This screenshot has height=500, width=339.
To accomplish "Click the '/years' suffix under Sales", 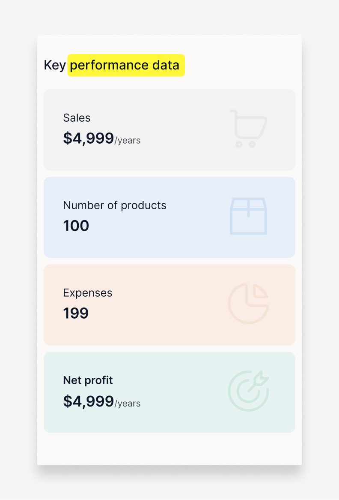I will click(x=128, y=141).
